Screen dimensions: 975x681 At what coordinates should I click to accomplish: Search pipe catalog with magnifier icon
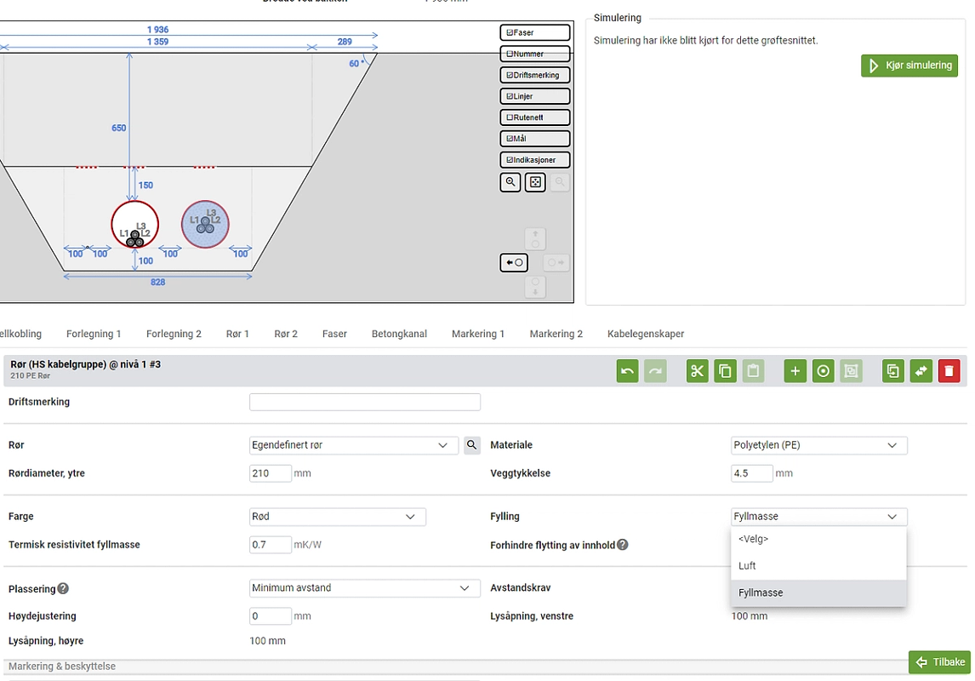(472, 444)
